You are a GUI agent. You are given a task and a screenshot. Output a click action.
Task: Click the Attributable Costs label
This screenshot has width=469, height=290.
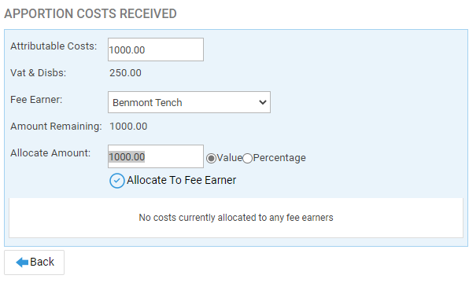(54, 46)
